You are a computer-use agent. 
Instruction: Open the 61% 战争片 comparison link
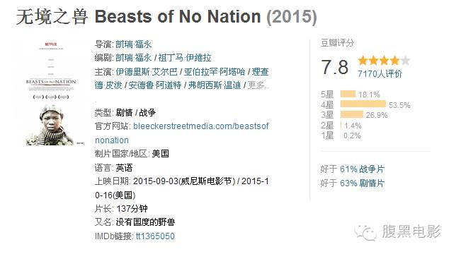click(362, 169)
